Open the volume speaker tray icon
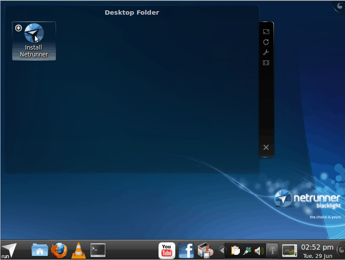Screen dimensions: 345x260 coord(259,251)
